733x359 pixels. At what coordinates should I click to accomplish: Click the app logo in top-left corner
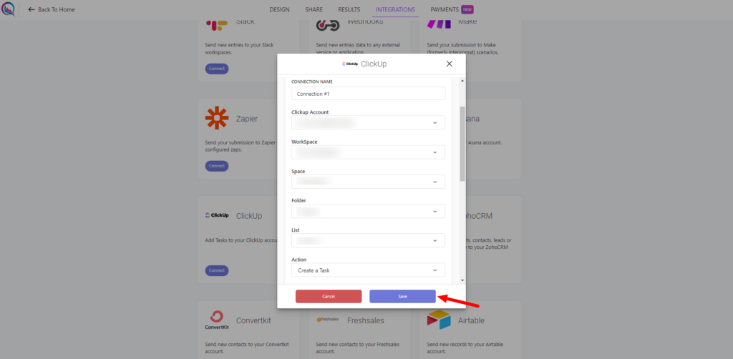coord(8,9)
